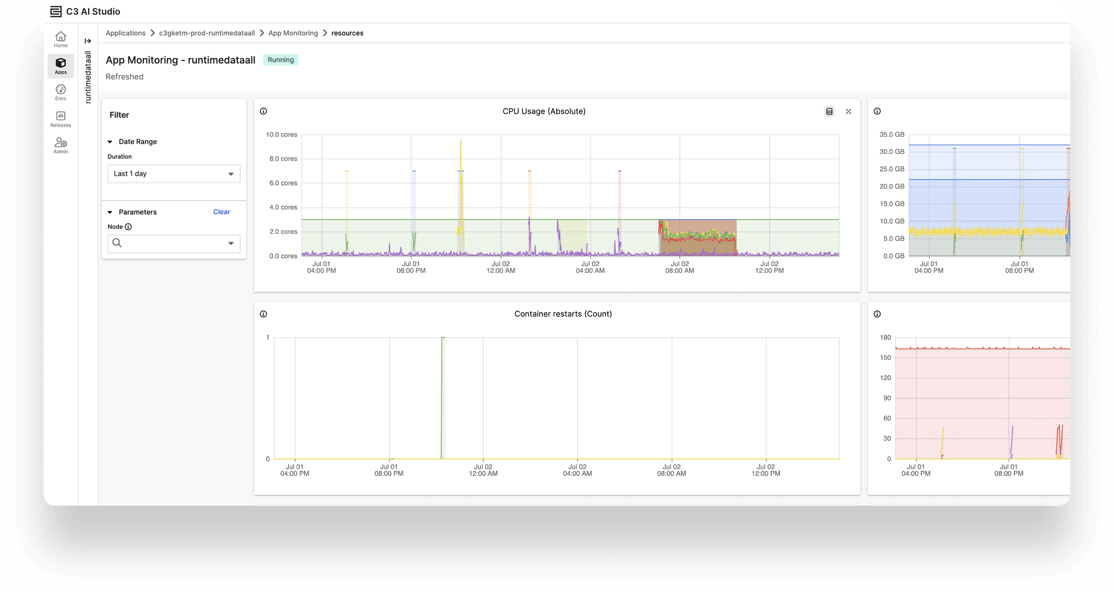The height and width of the screenshot is (593, 1114).
Task: Click the CPU Usage chart info icon
Action: click(x=263, y=111)
